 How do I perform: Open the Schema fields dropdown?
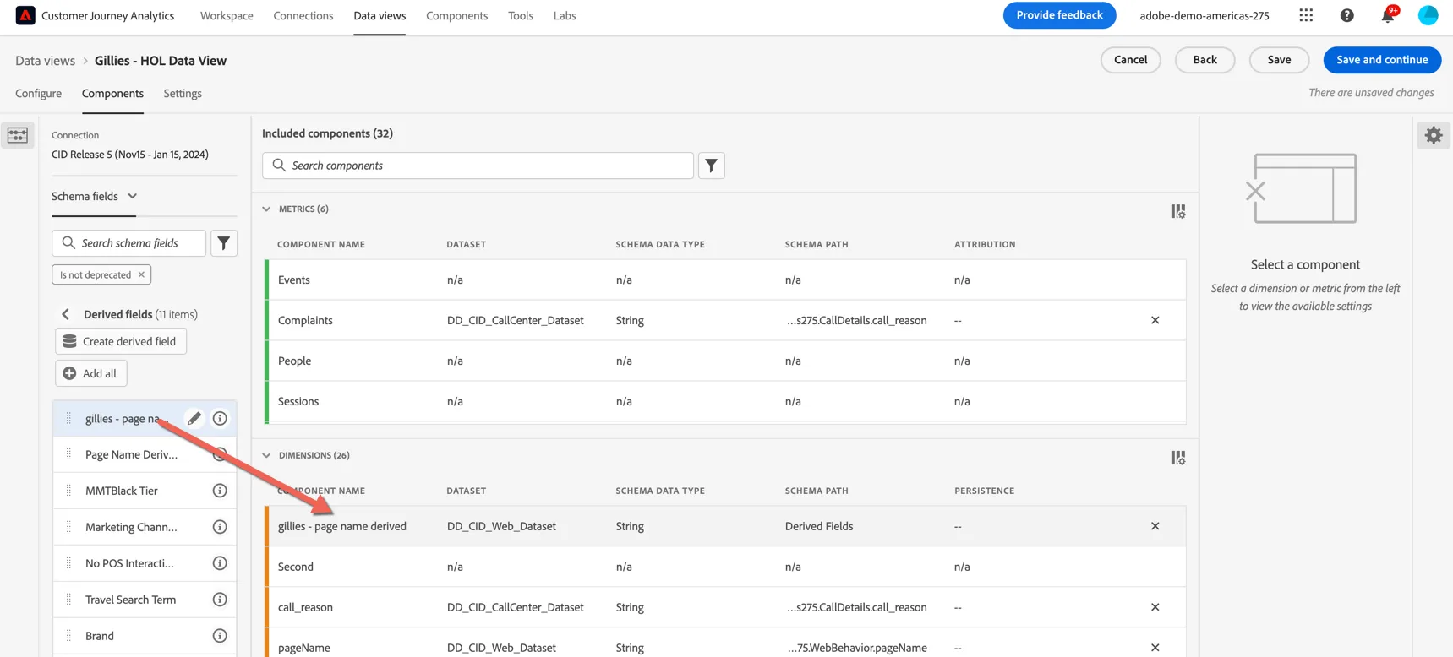coord(94,196)
